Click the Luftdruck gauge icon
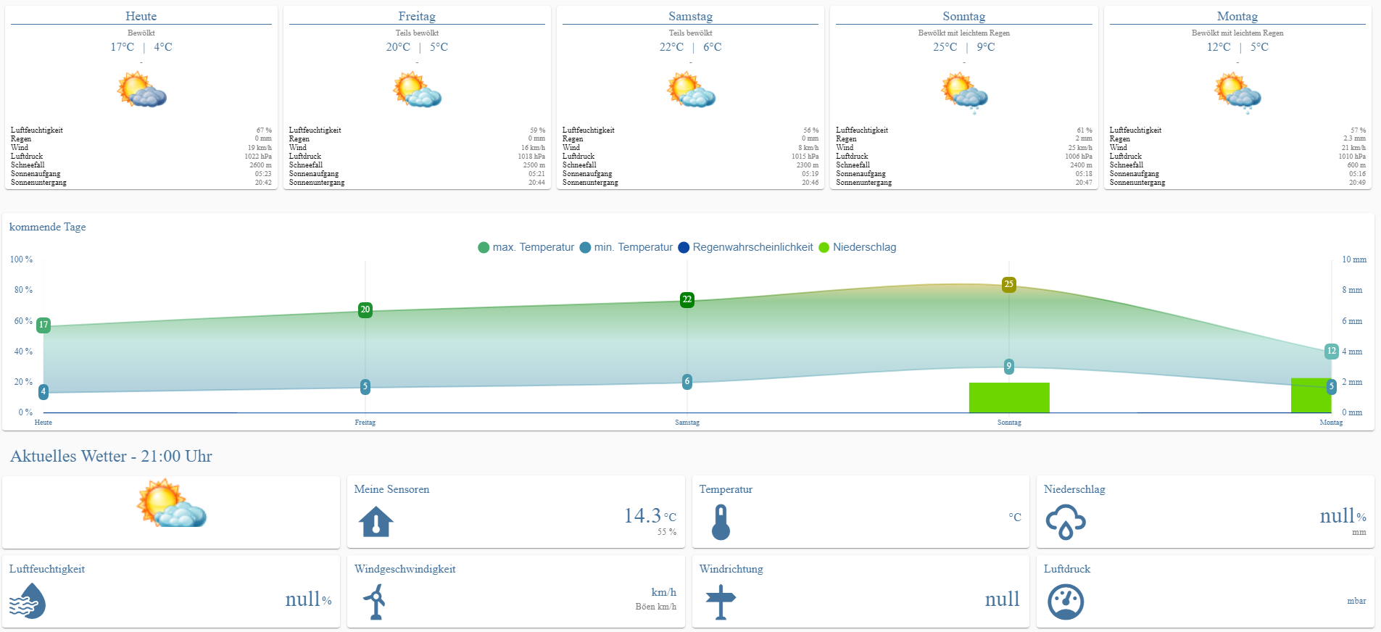 point(1066,602)
